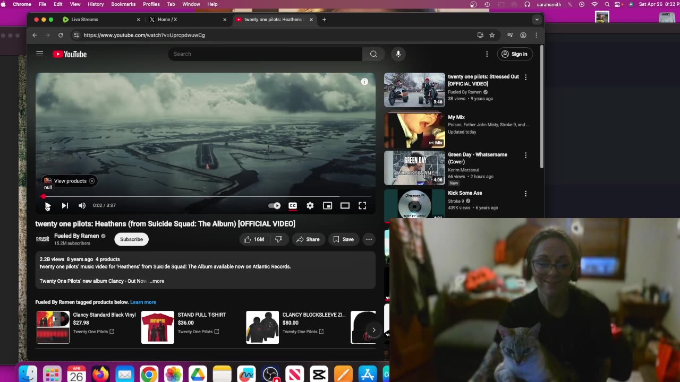Viewport: 680px width, 382px height.
Task: Save the video to a playlist
Action: 343,239
